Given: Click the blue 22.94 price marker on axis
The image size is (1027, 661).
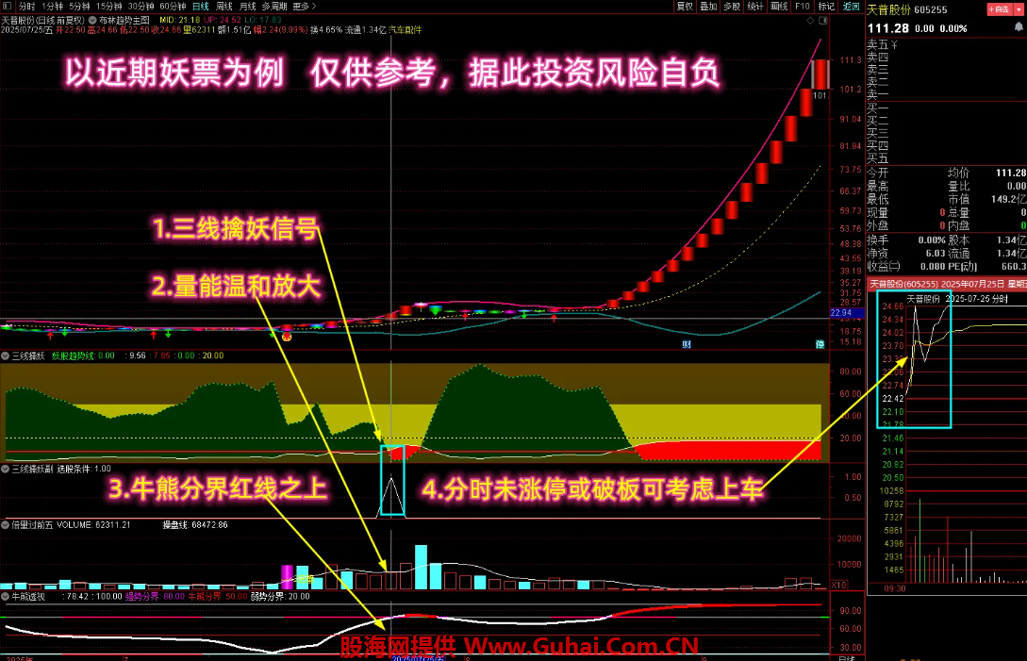Looking at the screenshot, I should pos(841,312).
